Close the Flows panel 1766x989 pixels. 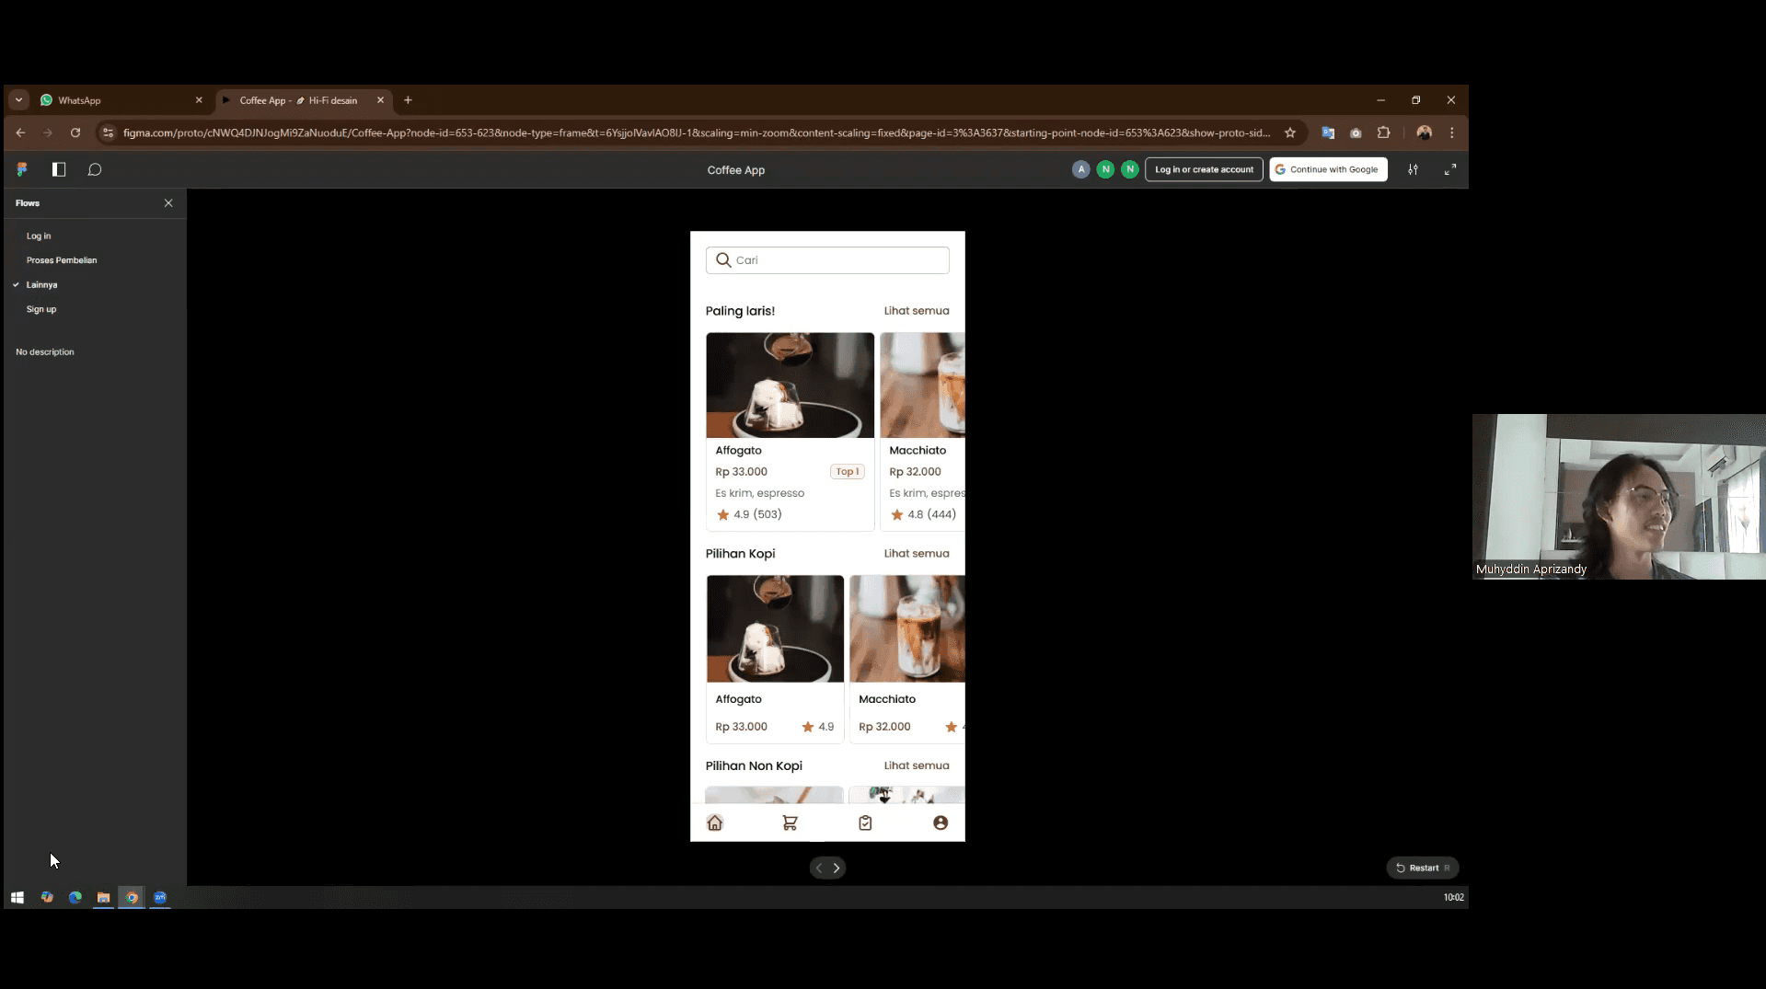168,203
